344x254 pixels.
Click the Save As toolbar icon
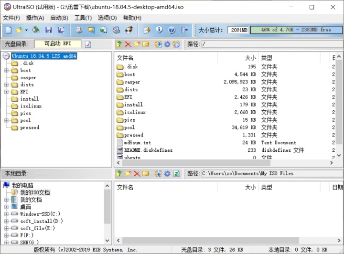click(61, 30)
